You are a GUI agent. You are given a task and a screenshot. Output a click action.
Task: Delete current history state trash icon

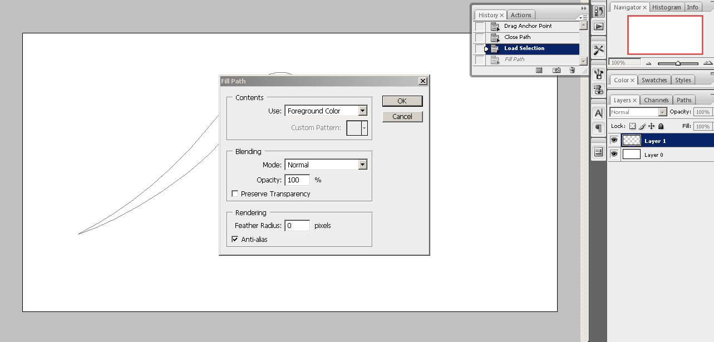572,70
